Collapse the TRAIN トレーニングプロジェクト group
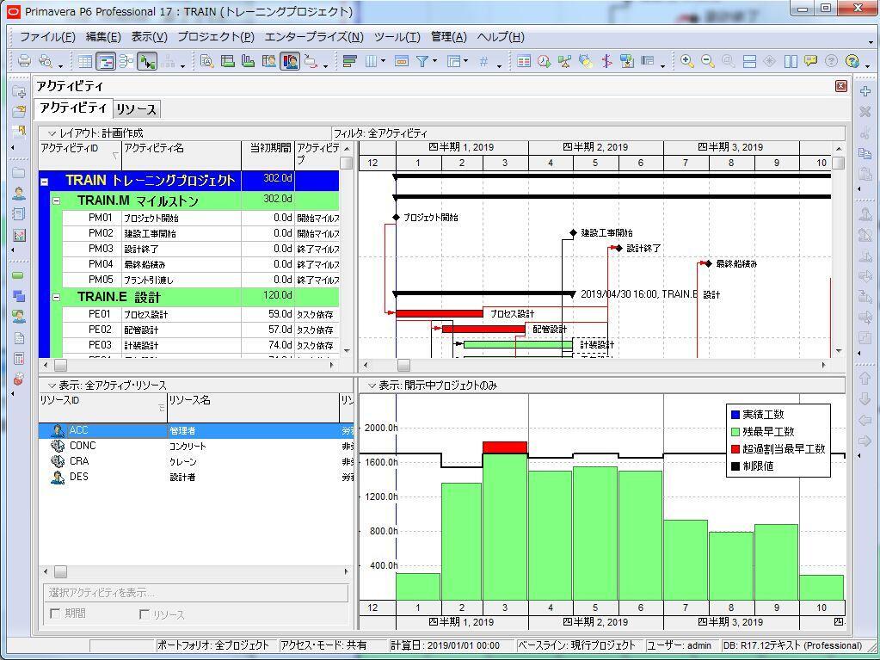The image size is (880, 660). point(45,182)
